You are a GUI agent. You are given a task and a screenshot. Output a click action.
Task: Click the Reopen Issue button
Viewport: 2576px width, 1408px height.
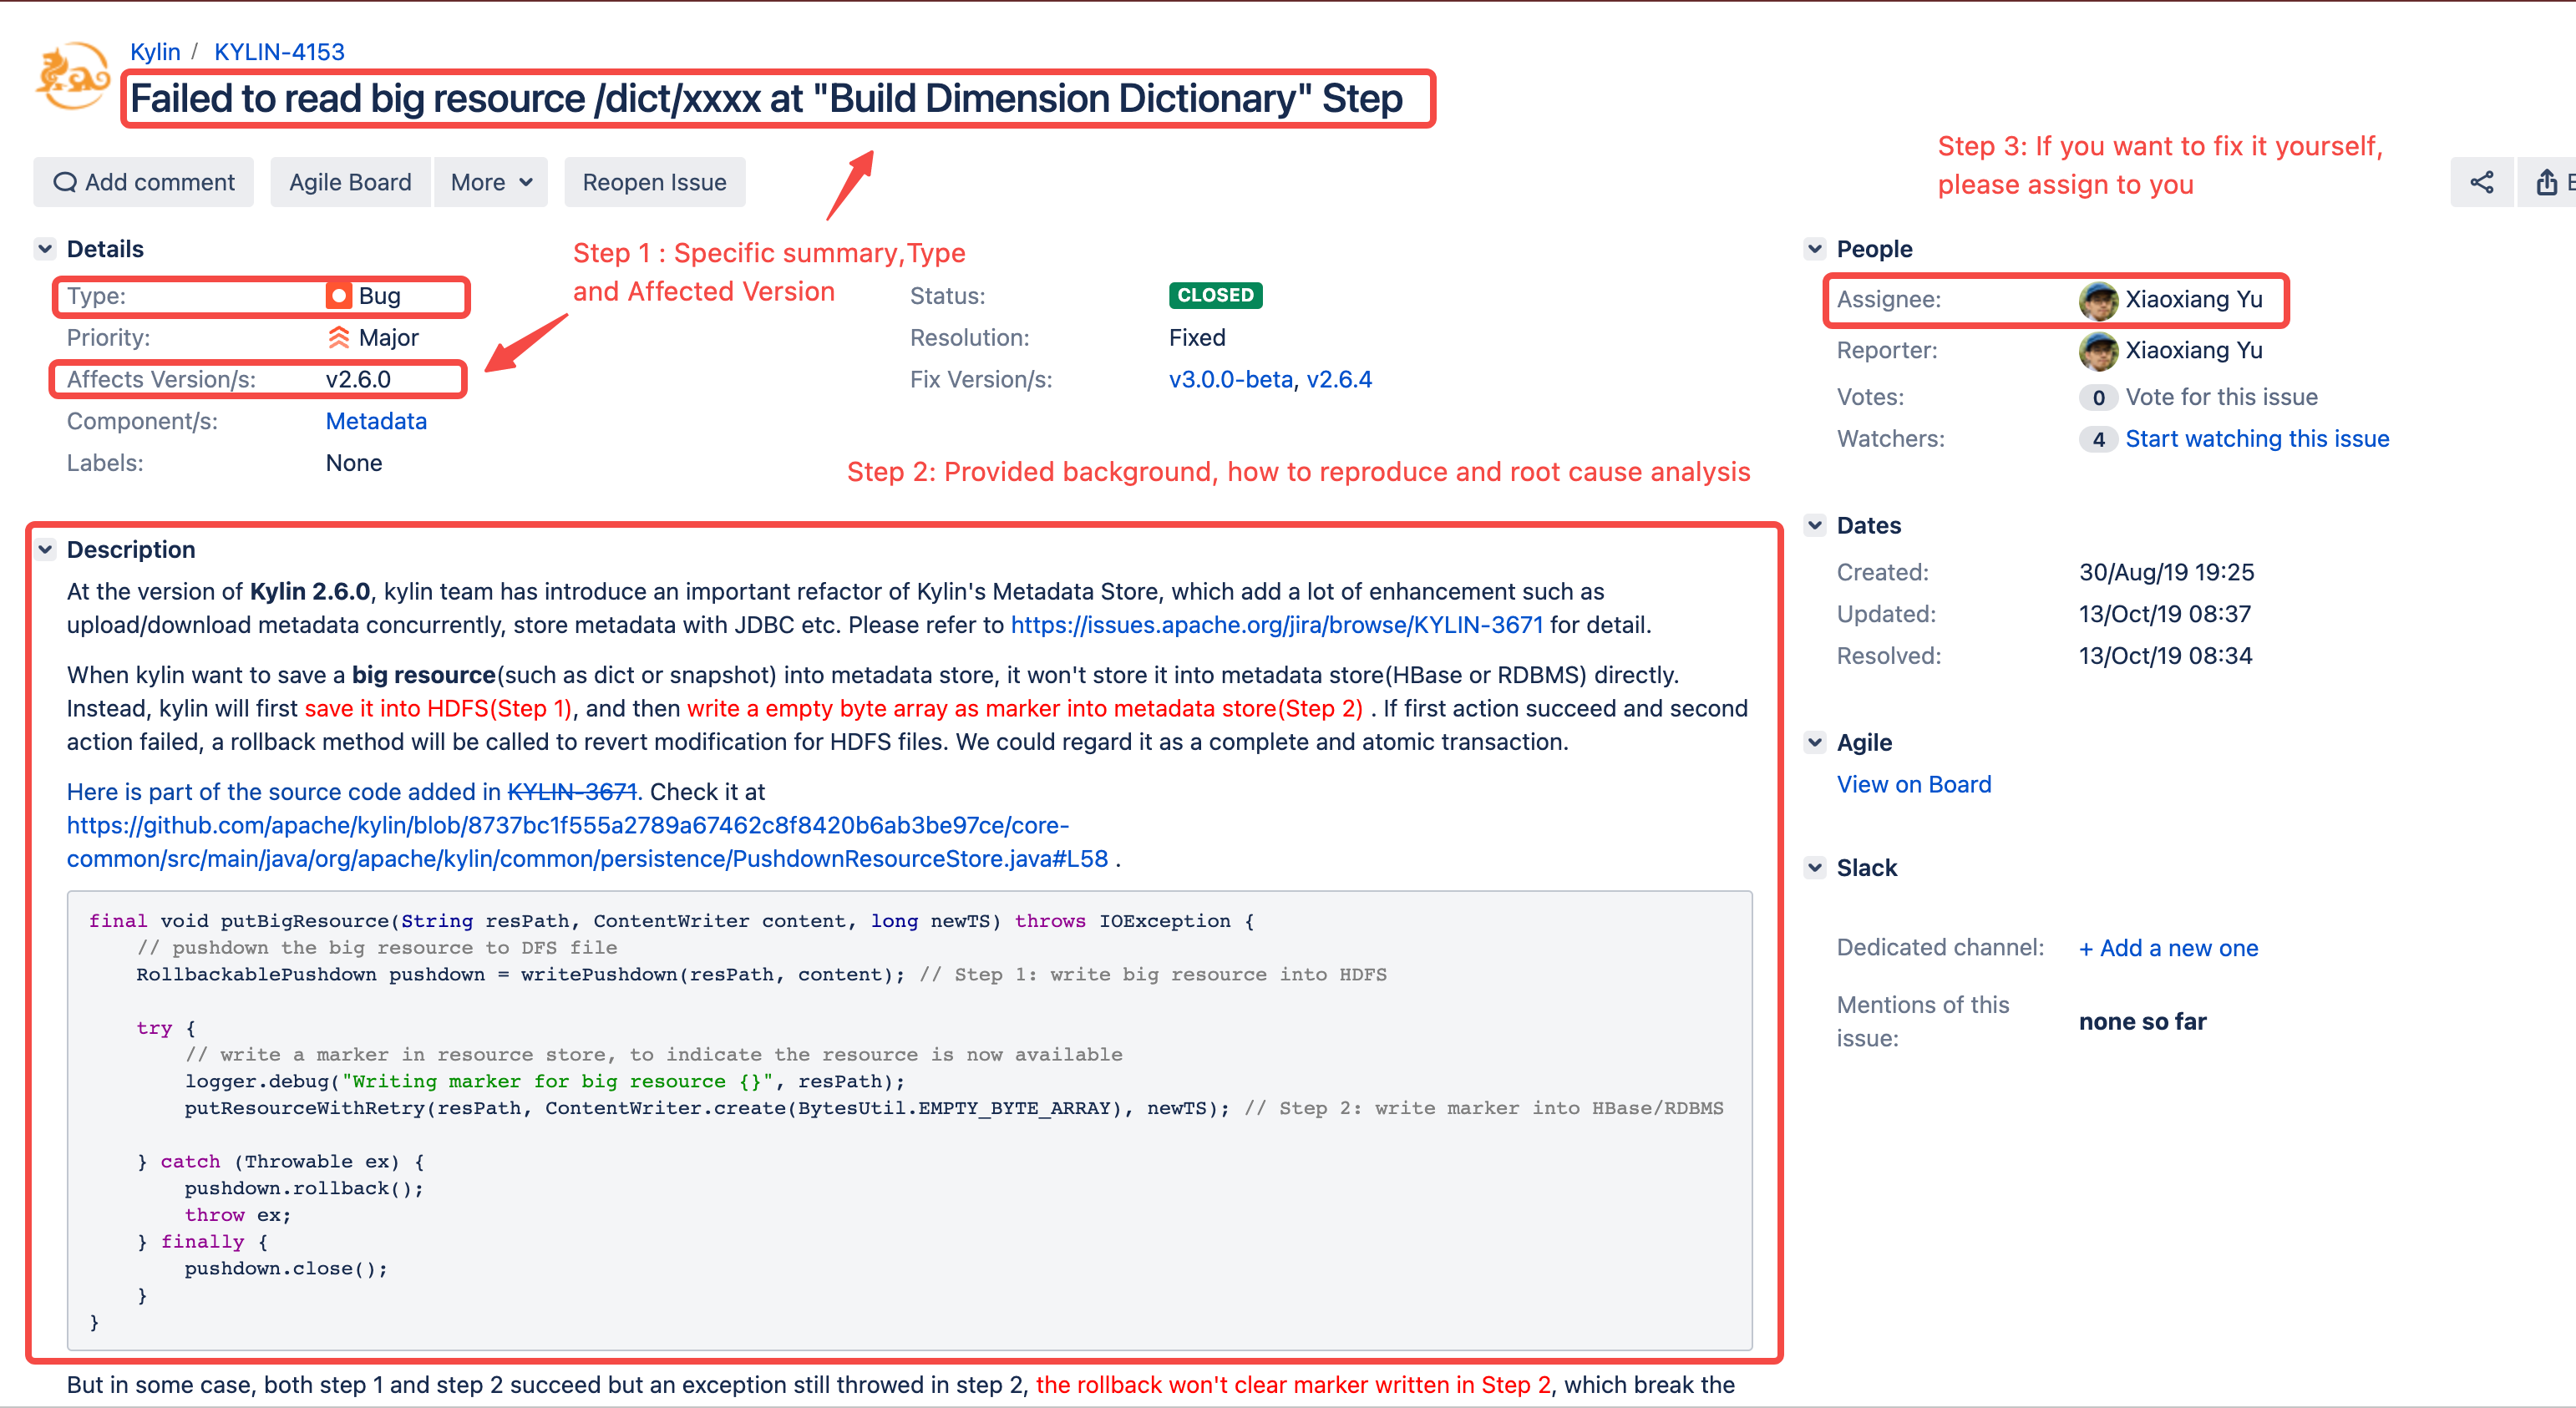(654, 182)
